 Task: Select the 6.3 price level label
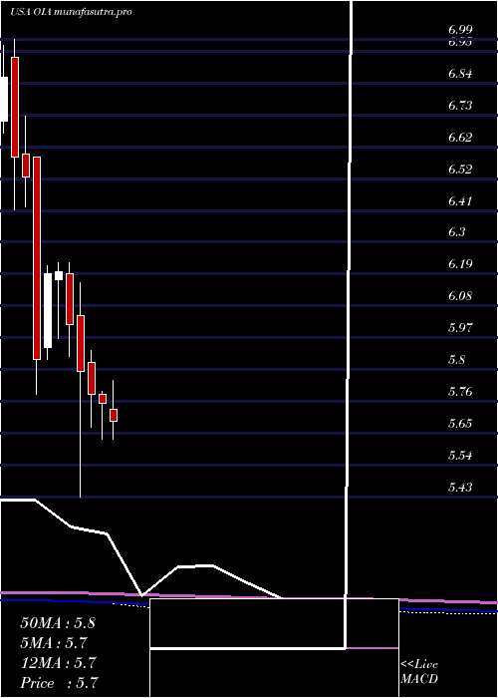point(456,232)
